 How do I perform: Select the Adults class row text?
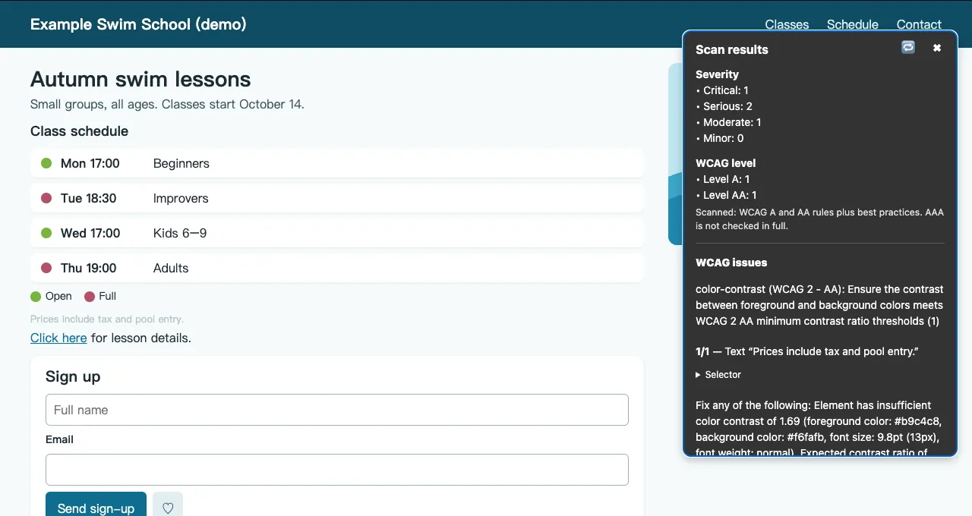point(171,268)
